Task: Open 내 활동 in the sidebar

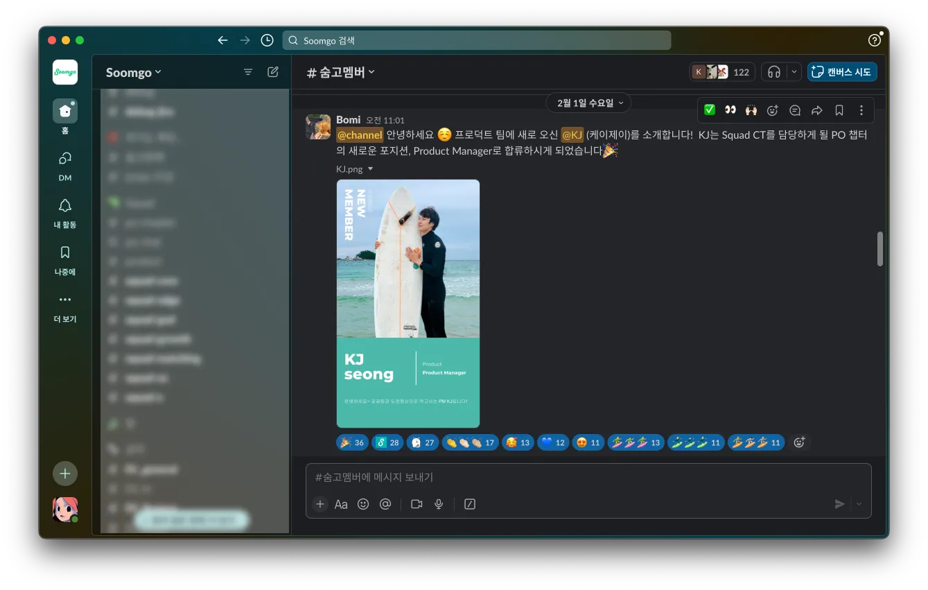Action: (64, 211)
